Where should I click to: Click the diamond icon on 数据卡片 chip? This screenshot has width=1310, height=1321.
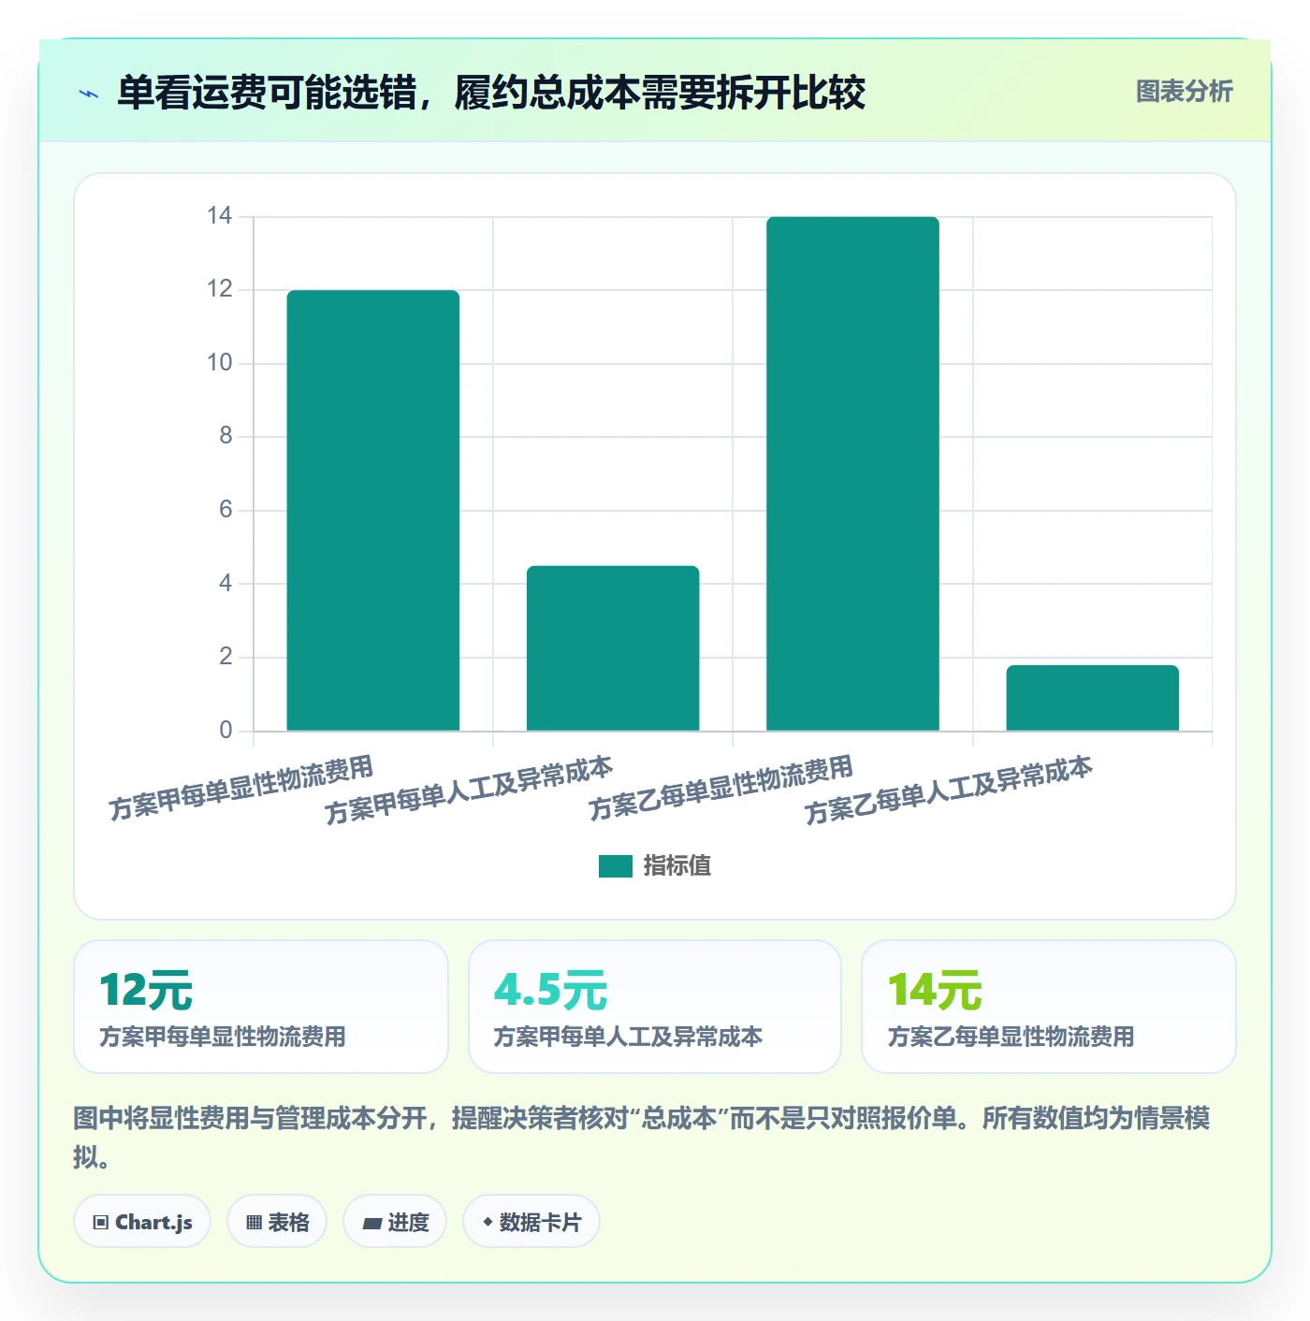click(488, 1222)
